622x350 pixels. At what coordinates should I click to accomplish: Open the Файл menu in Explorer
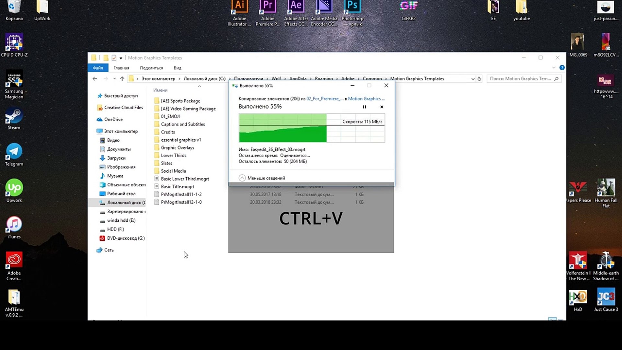coord(98,68)
